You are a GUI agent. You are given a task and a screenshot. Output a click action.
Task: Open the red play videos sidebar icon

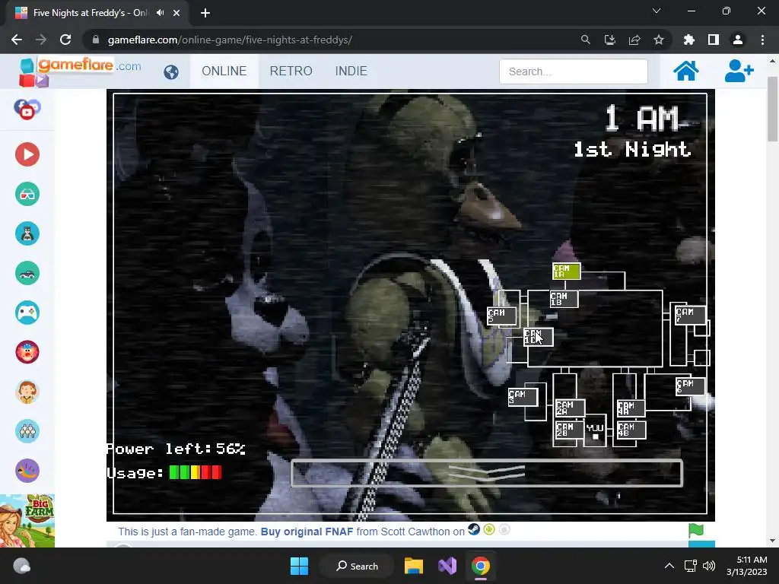click(x=27, y=154)
